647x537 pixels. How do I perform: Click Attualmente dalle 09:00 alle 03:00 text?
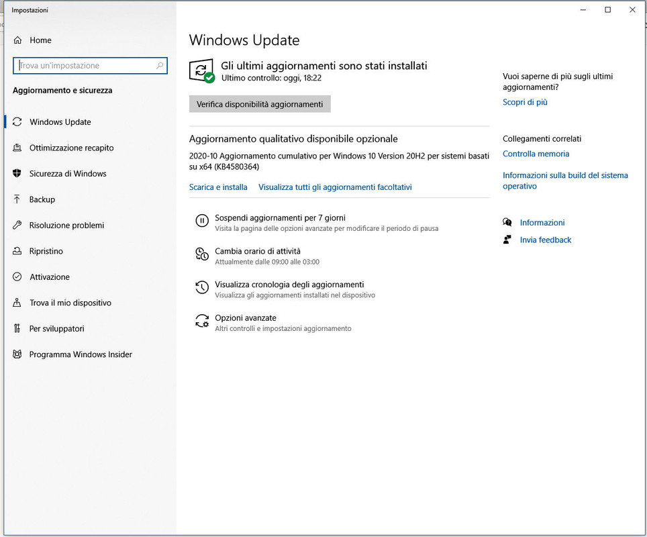tap(267, 262)
